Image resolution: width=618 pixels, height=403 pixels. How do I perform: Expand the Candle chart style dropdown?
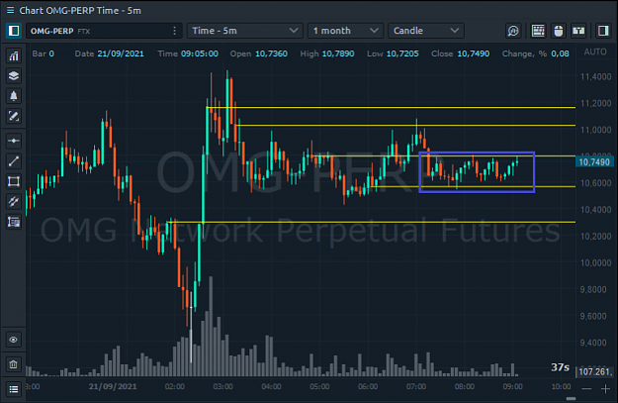click(x=426, y=31)
